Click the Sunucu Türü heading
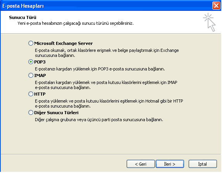 coord(22,17)
